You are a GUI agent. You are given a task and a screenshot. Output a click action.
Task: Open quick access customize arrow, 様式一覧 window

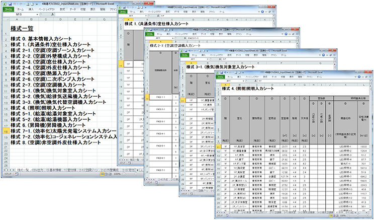[37, 5]
